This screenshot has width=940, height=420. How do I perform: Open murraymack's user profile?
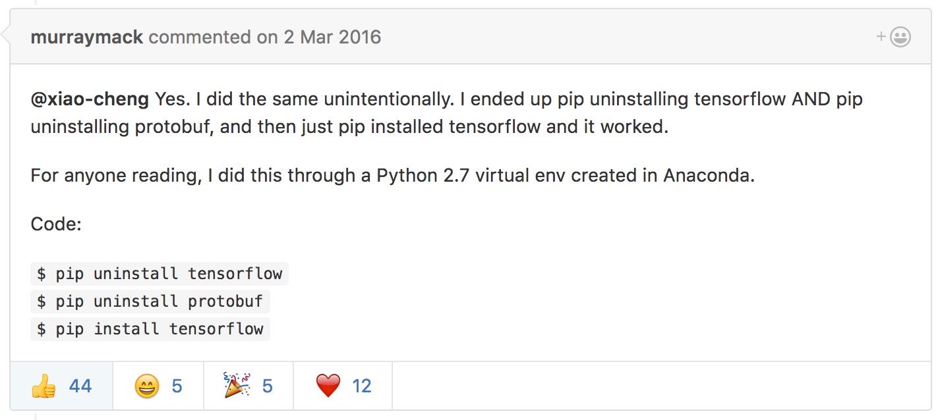pyautogui.click(x=86, y=37)
